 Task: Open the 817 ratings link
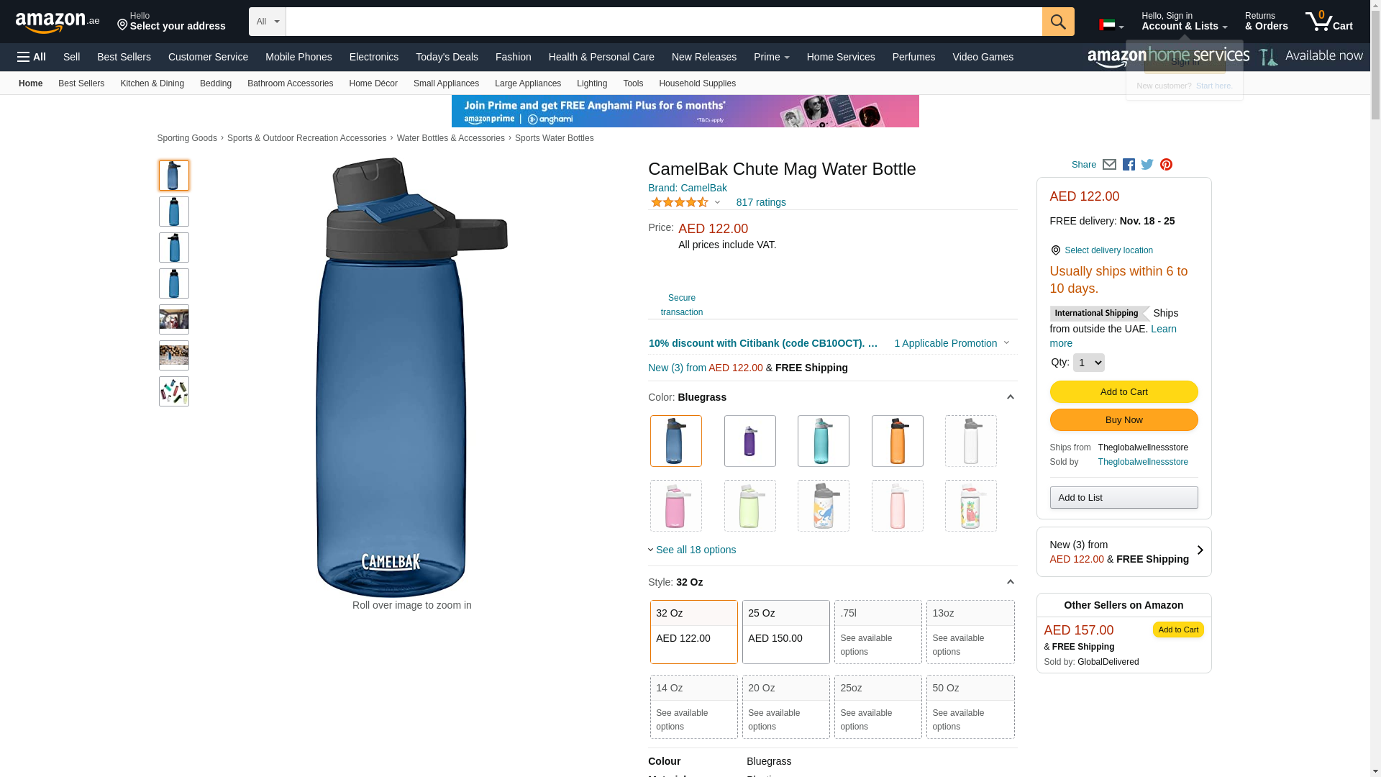tap(760, 202)
